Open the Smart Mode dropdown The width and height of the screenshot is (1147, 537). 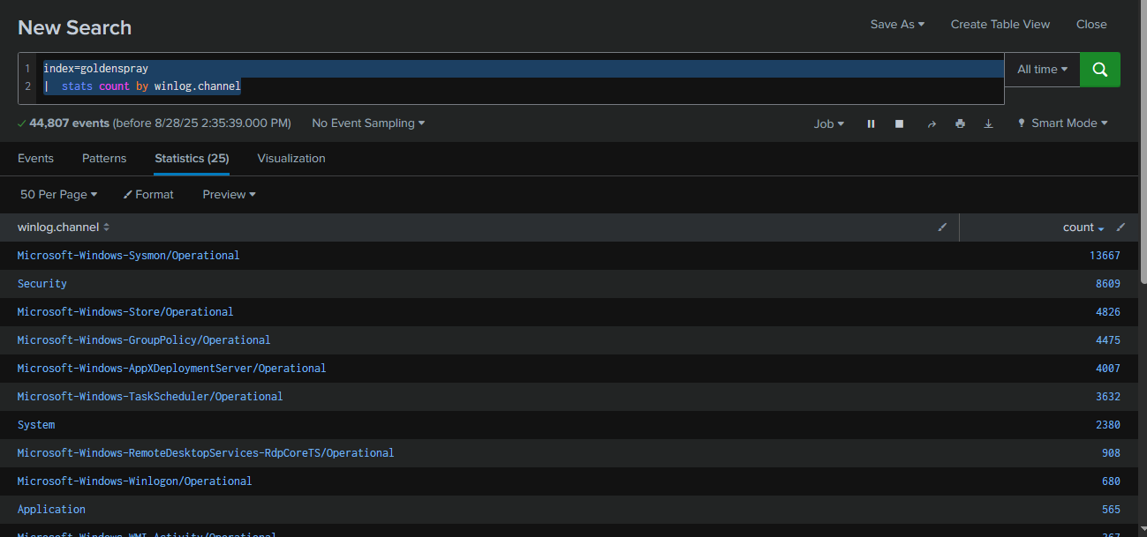(x=1062, y=124)
